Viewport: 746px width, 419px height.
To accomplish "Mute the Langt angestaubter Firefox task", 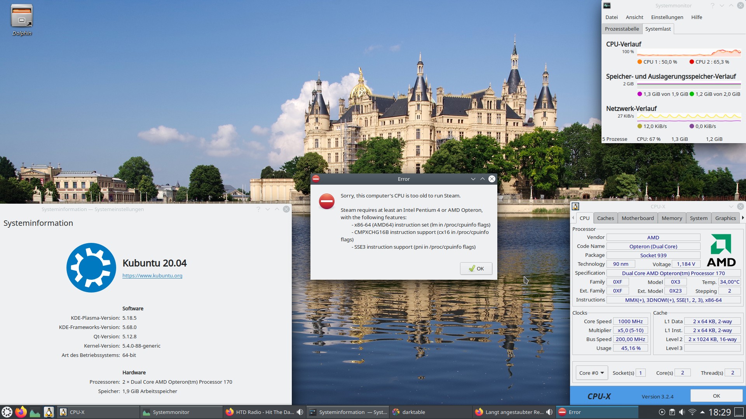I will pos(549,412).
